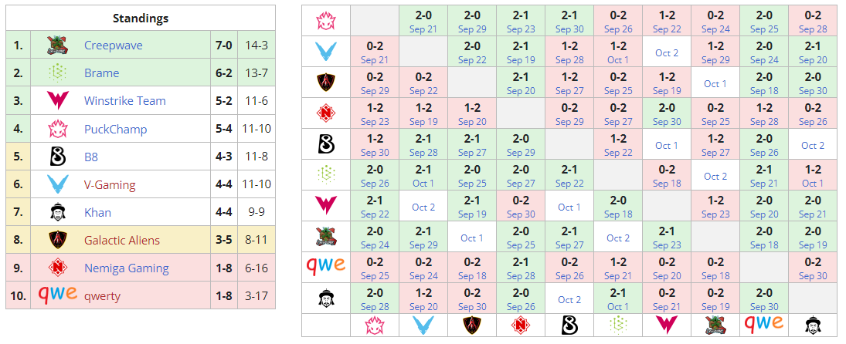
Task: Click the Nemiga logo in the crosstable's bottom row
Action: [x=520, y=325]
